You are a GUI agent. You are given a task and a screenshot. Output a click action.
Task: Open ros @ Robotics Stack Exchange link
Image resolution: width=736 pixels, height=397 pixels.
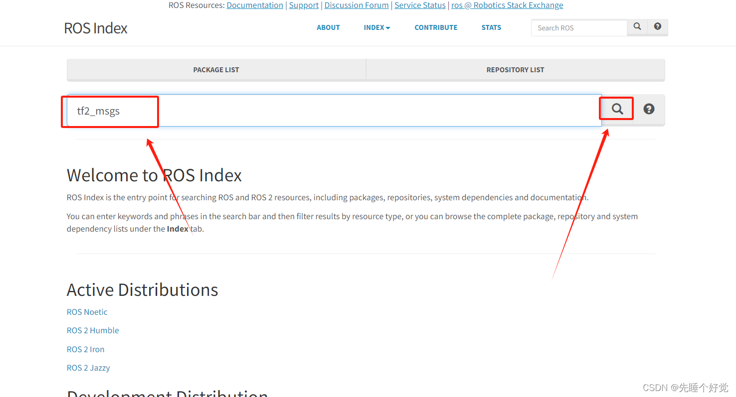click(507, 5)
